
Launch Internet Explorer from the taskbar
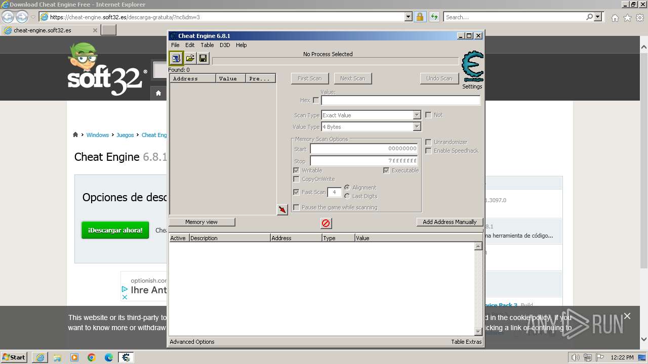coord(40,357)
